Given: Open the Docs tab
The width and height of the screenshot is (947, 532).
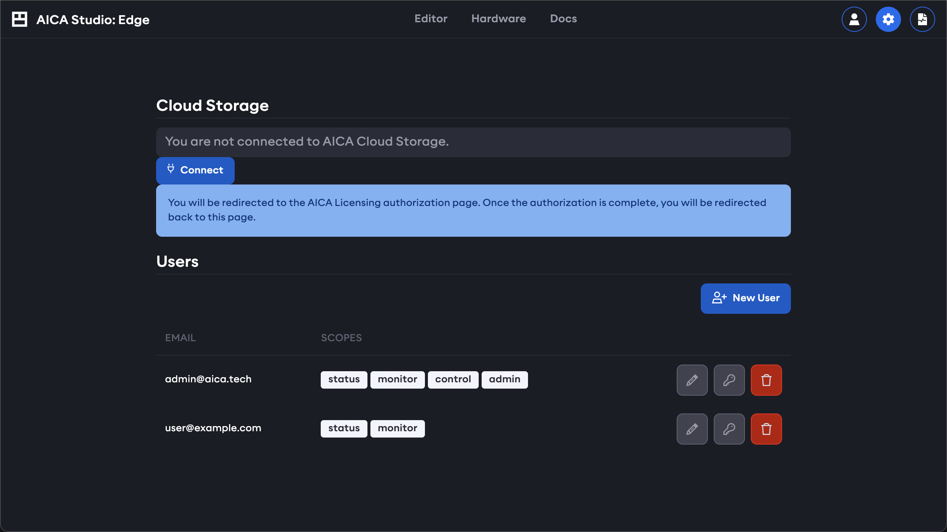Looking at the screenshot, I should 564,19.
